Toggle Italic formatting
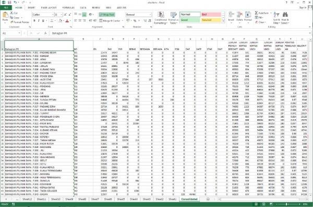The height and width of the screenshot is (207, 313). [39, 20]
